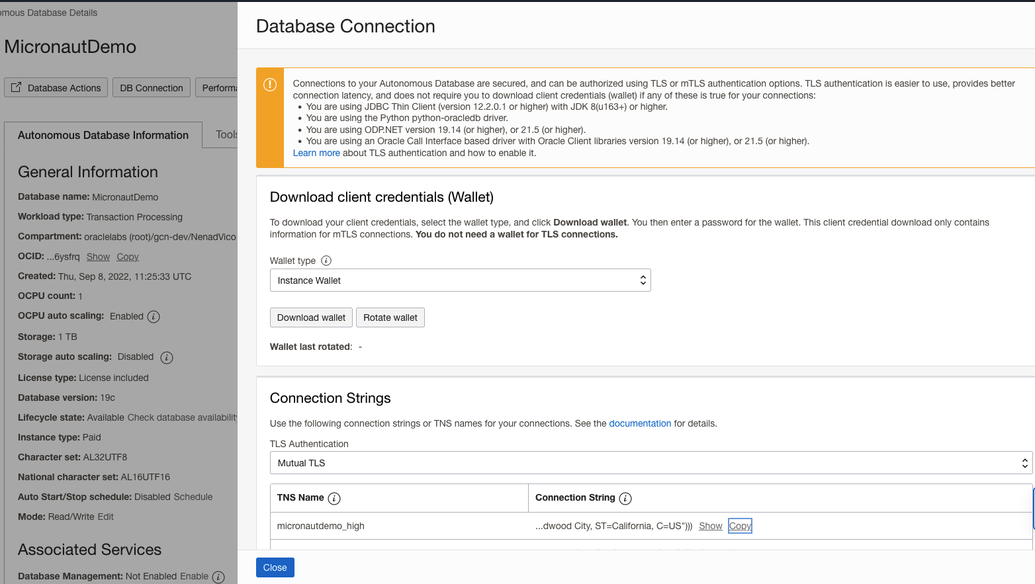Click the Performance button behind panel
Screen dimensions: 1035x584
point(216,88)
